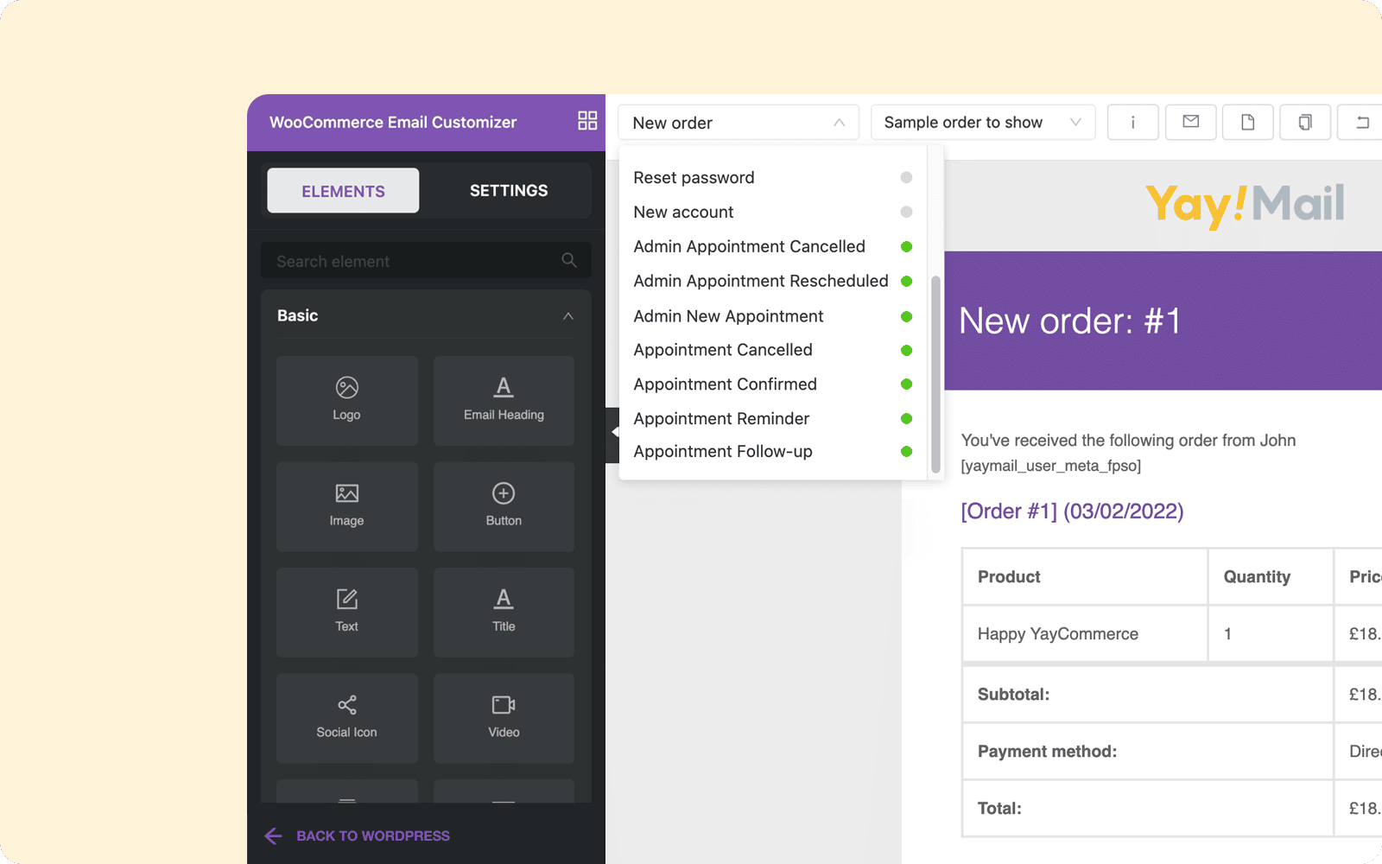
Task: Select Reset password in the template list
Action: click(773, 177)
